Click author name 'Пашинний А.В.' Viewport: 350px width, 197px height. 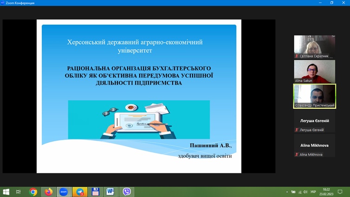(x=211, y=145)
